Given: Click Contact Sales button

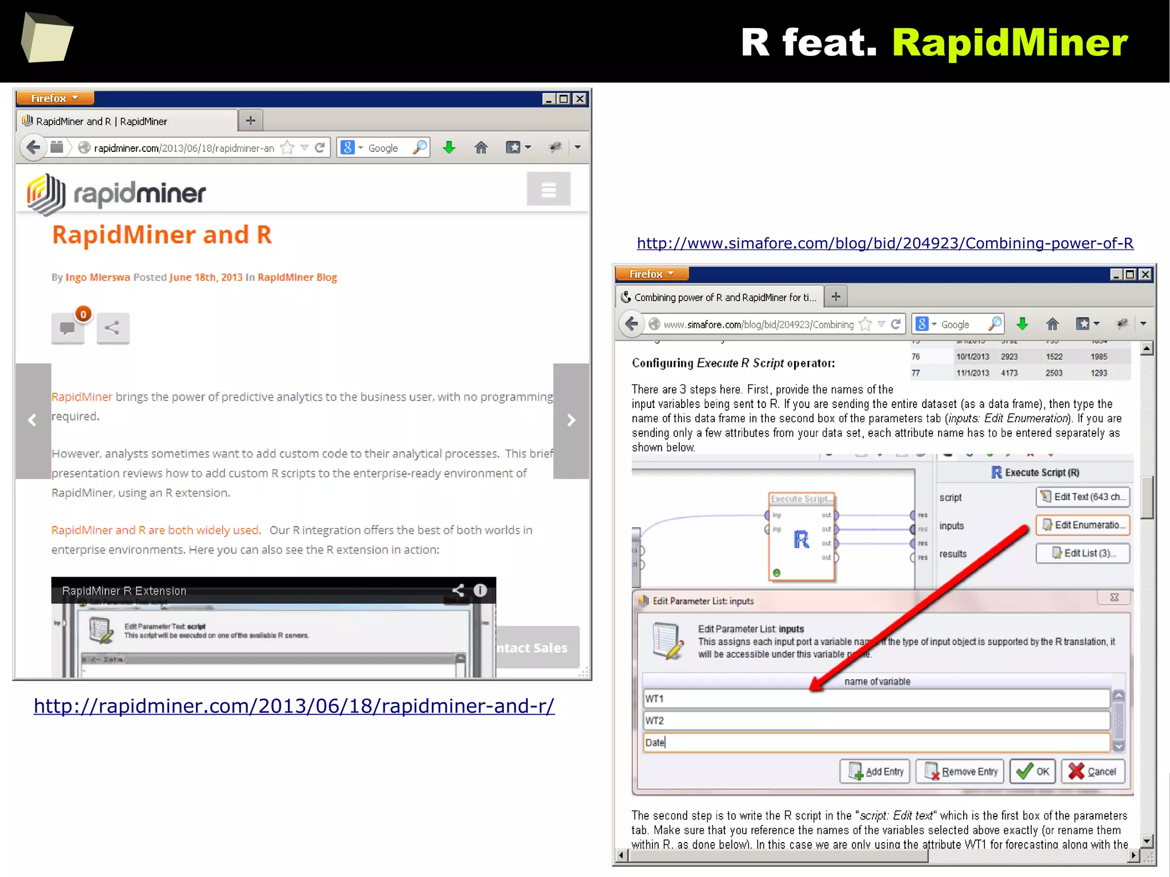Looking at the screenshot, I should click(538, 647).
